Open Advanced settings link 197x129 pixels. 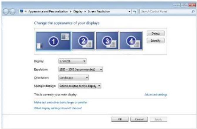click(x=156, y=95)
